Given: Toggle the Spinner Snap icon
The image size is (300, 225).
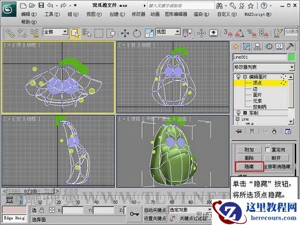Looking at the screenshot, I should tap(263, 33).
